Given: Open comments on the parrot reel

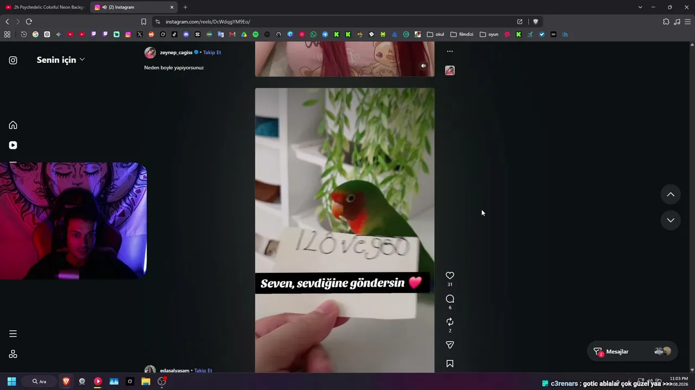Looking at the screenshot, I should pos(450,299).
